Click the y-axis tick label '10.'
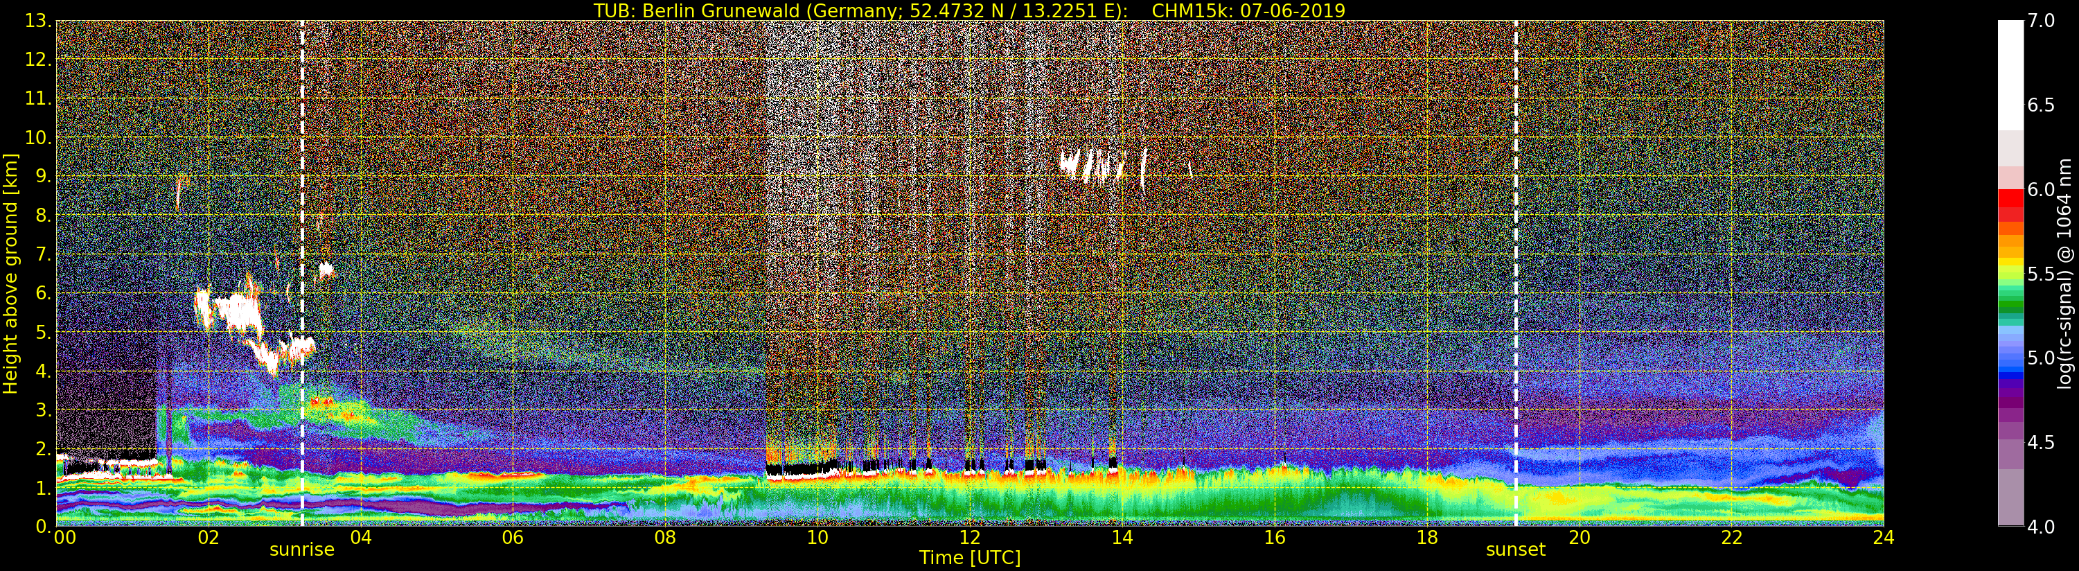 pyautogui.click(x=38, y=137)
